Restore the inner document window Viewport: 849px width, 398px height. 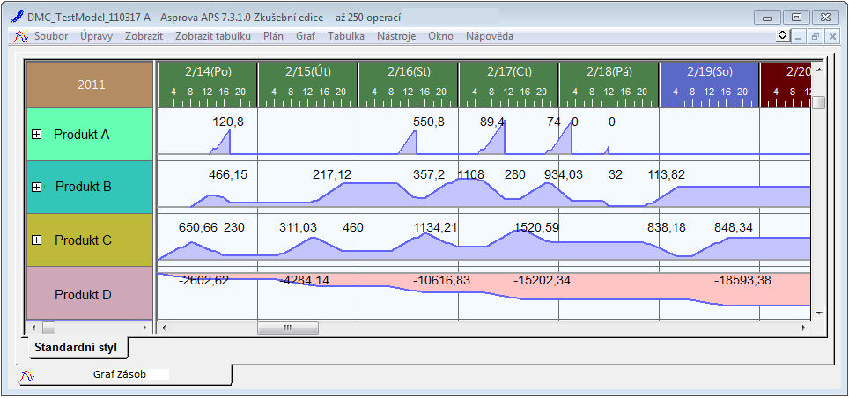pyautogui.click(x=815, y=36)
